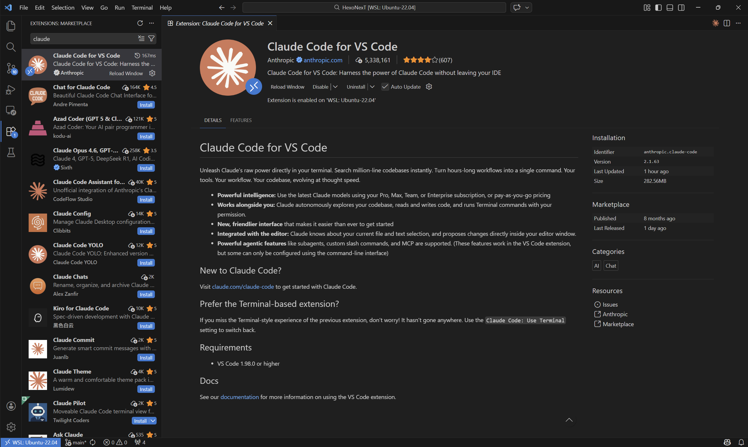Open the claude.com/claude-code link

point(243,287)
